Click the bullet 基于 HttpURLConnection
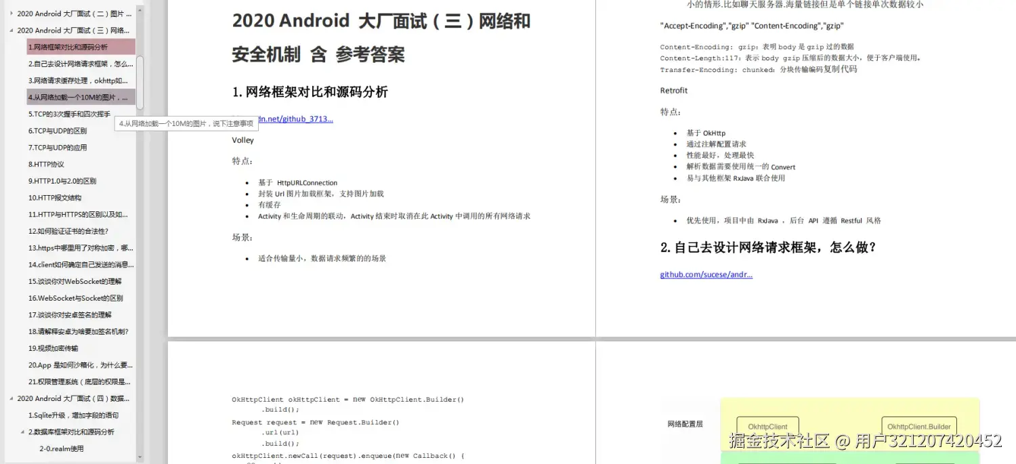1016x464 pixels. point(297,183)
